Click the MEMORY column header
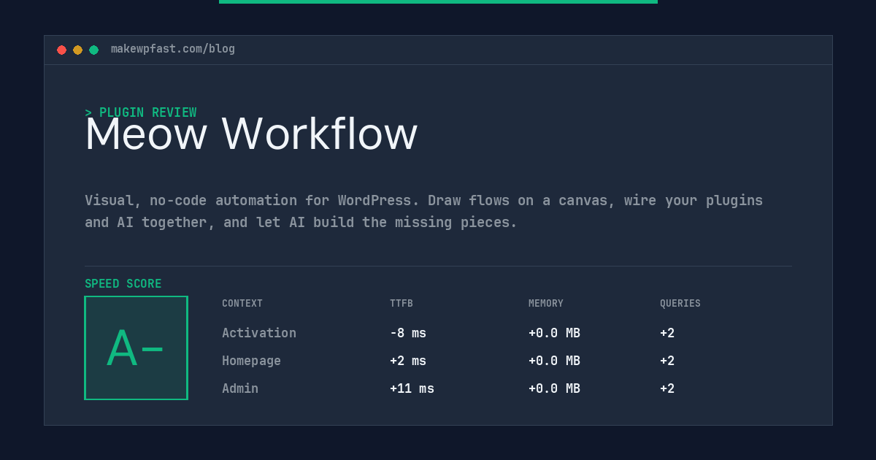Screen dimensions: 876x460 point(546,304)
